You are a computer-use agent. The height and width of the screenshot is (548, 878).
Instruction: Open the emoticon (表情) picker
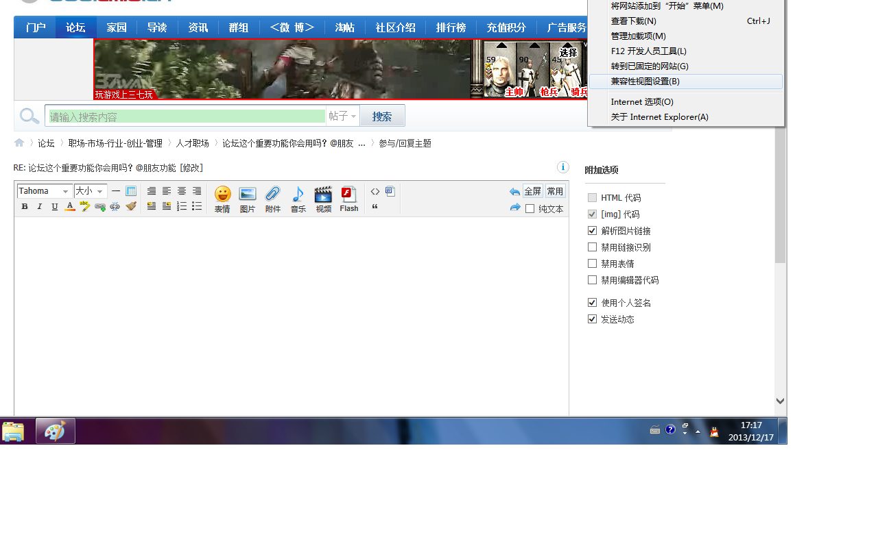[x=222, y=198]
